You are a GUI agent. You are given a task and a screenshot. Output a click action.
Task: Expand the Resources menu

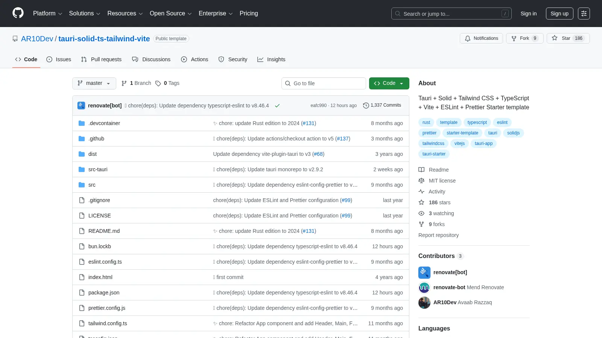point(125,14)
